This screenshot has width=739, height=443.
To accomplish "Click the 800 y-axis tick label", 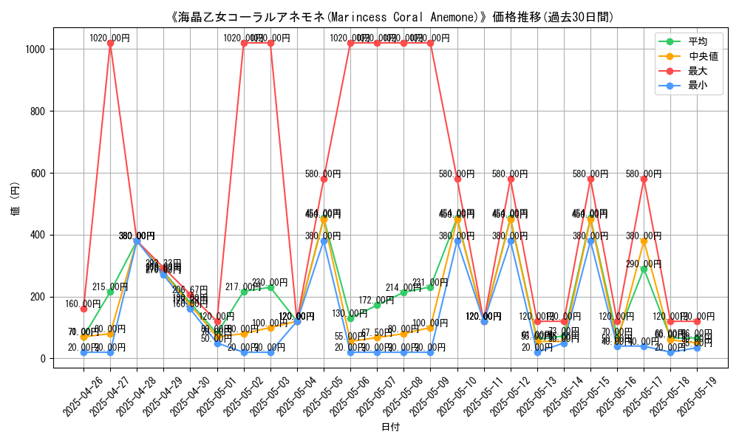I will pyautogui.click(x=38, y=111).
